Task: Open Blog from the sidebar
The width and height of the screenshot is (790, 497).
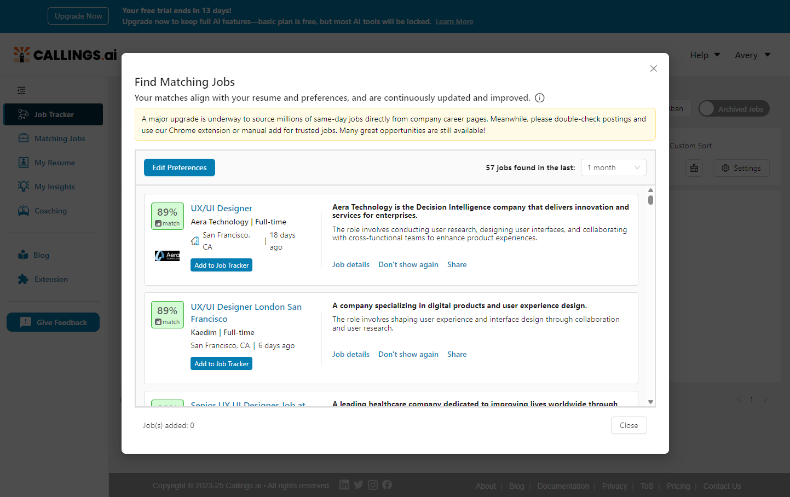Action: coord(23,255)
